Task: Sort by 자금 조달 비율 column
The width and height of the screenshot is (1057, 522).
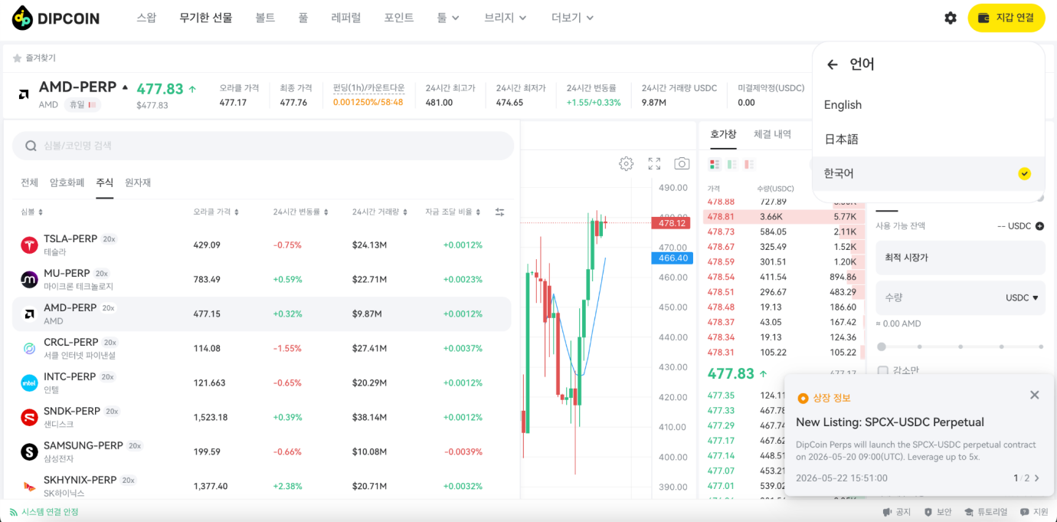Action: coord(453,212)
